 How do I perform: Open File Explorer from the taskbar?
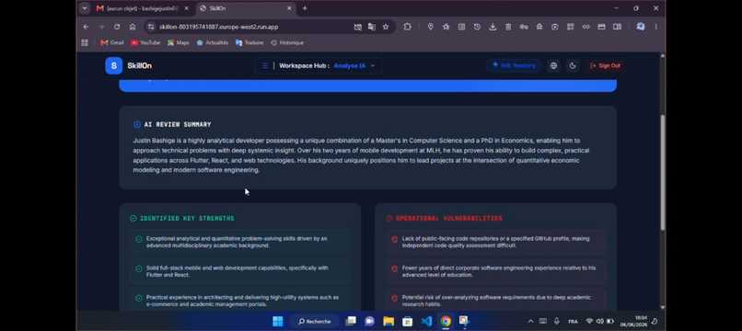coord(388,322)
